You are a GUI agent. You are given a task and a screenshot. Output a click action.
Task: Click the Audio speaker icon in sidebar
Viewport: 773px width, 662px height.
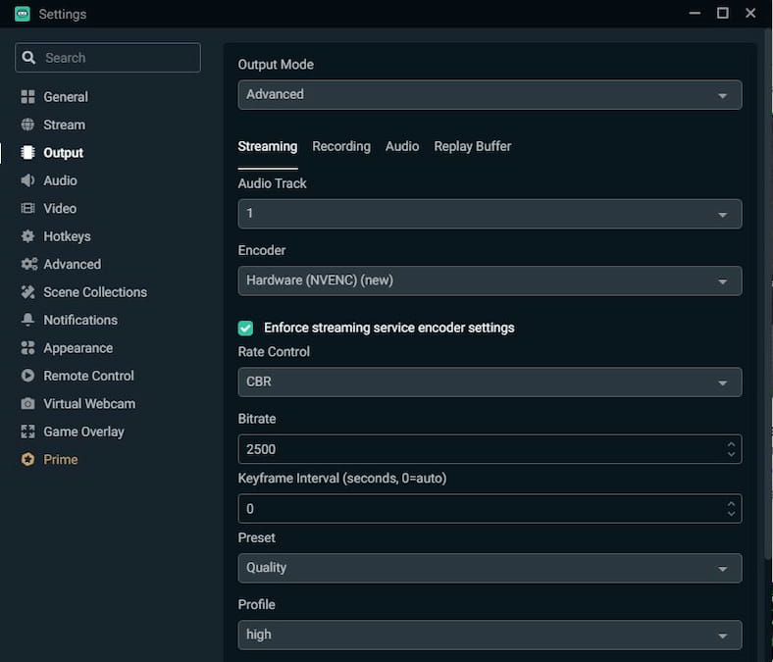click(x=27, y=180)
